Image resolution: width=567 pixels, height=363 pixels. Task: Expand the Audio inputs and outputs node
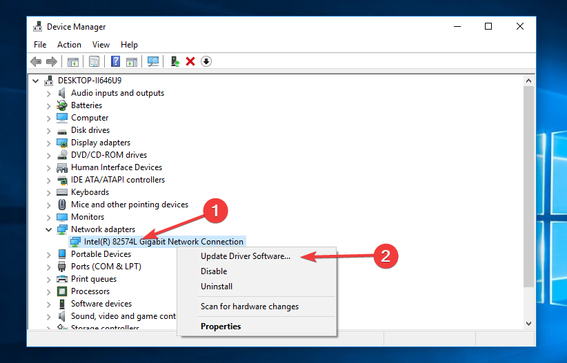[x=48, y=94]
